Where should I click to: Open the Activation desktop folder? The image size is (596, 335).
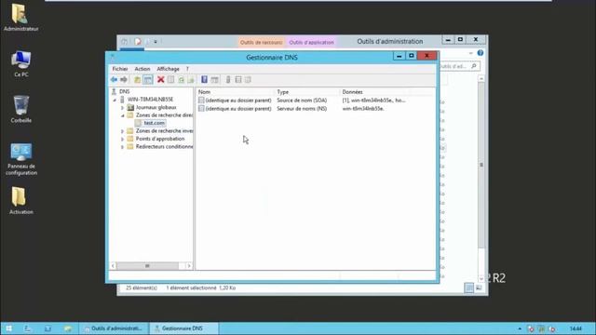pyautogui.click(x=20, y=201)
